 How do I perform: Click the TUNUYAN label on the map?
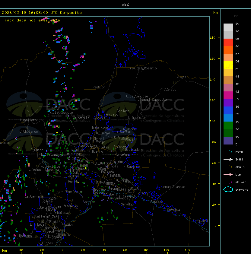pos(64,235)
